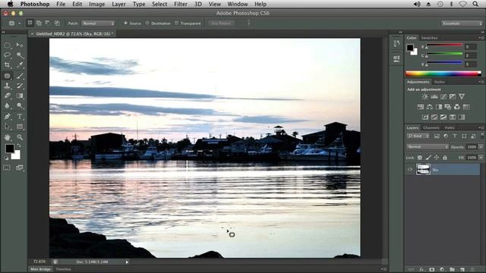The width and height of the screenshot is (486, 273).
Task: Select the Blur tool
Action: click(7, 105)
